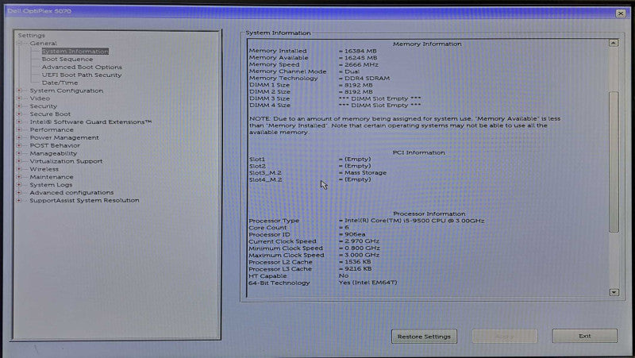
Task: Open UEFI Boot Path Security
Action: pyautogui.click(x=82, y=75)
